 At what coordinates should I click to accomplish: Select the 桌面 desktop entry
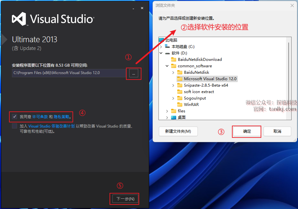click(181, 118)
